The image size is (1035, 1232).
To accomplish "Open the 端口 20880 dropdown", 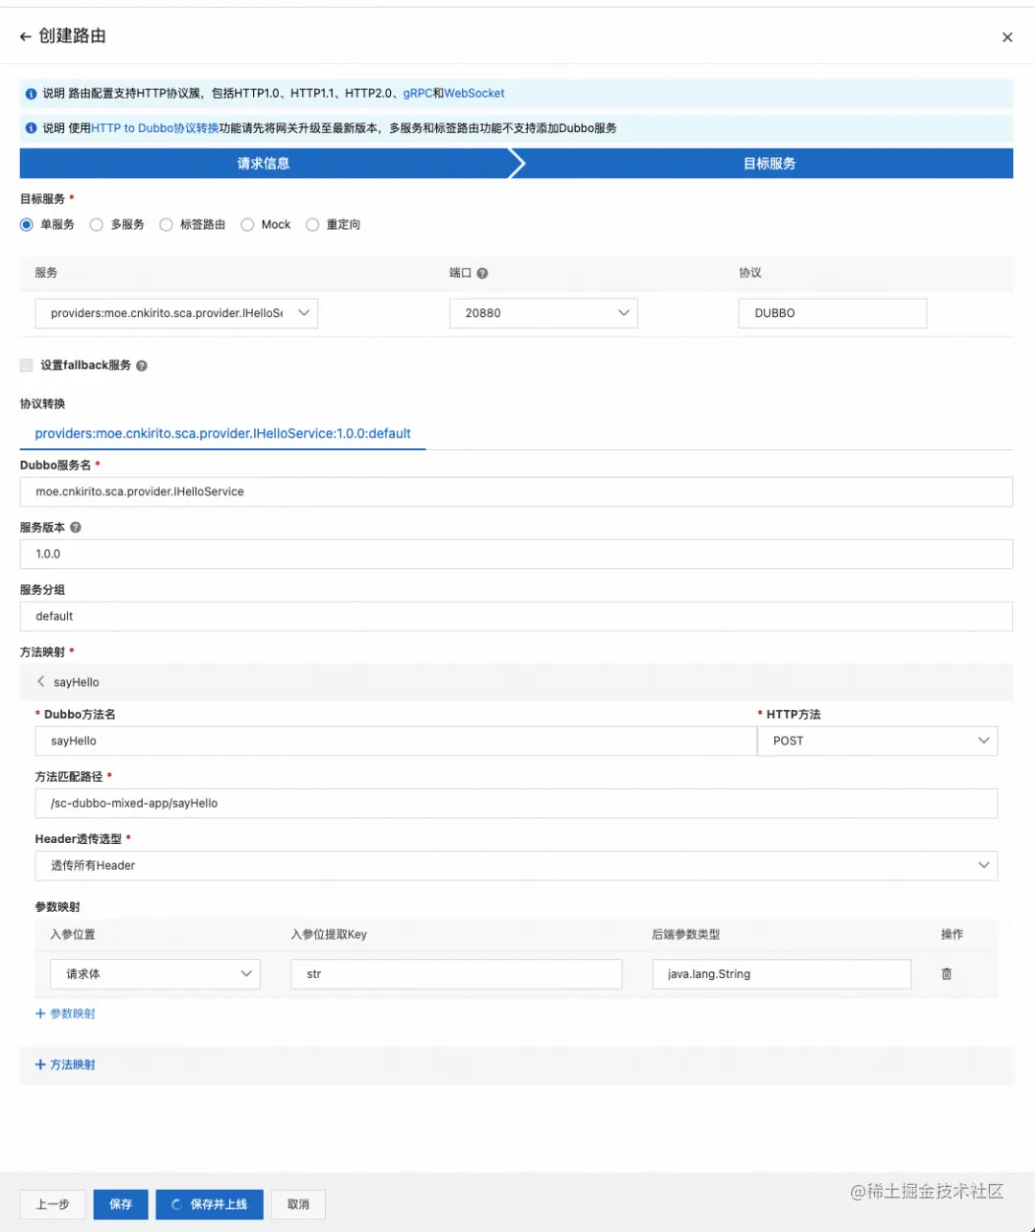I will (543, 313).
